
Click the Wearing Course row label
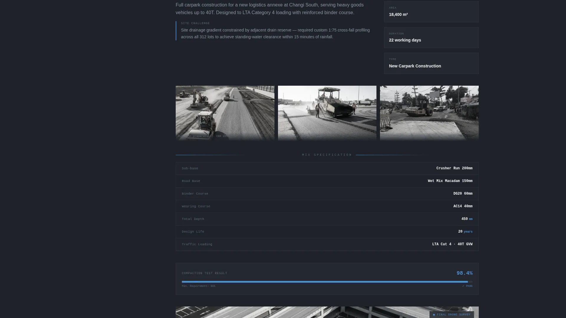196,206
